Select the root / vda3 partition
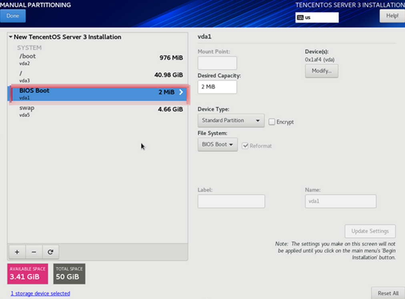405x299 pixels. tap(98, 77)
